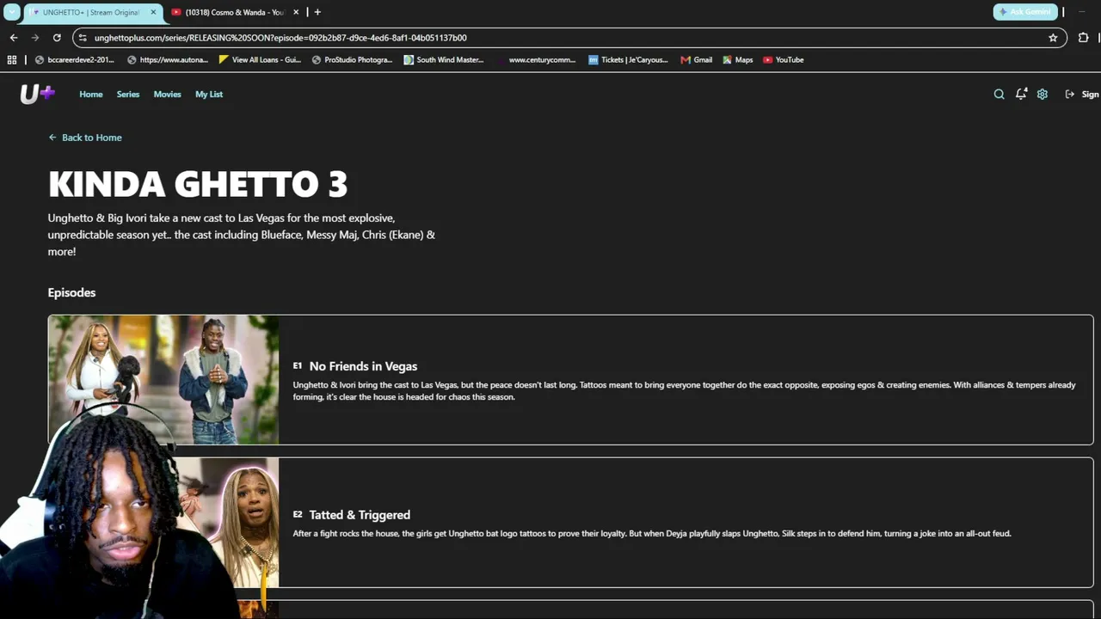
Task: Click the No Friends in Vegas episode description
Action: pos(685,391)
